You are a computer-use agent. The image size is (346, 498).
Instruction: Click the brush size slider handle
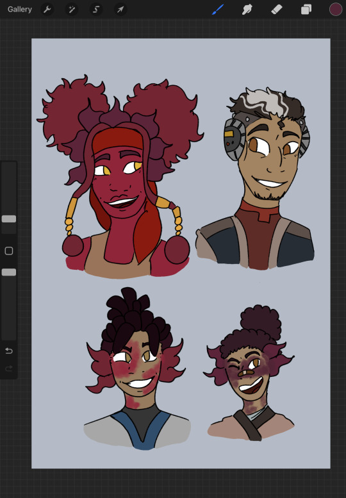(x=9, y=219)
